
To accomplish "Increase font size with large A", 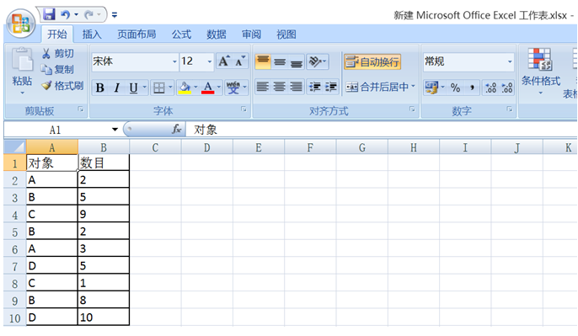I will coord(224,61).
